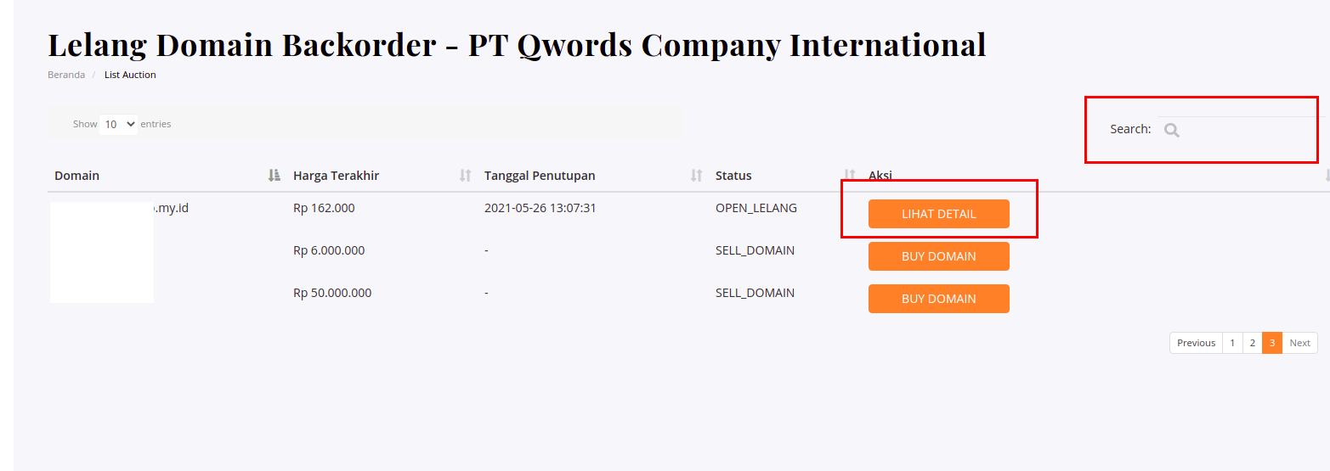The width and height of the screenshot is (1330, 471).
Task: Open the show entries dropdown
Action: pos(118,124)
